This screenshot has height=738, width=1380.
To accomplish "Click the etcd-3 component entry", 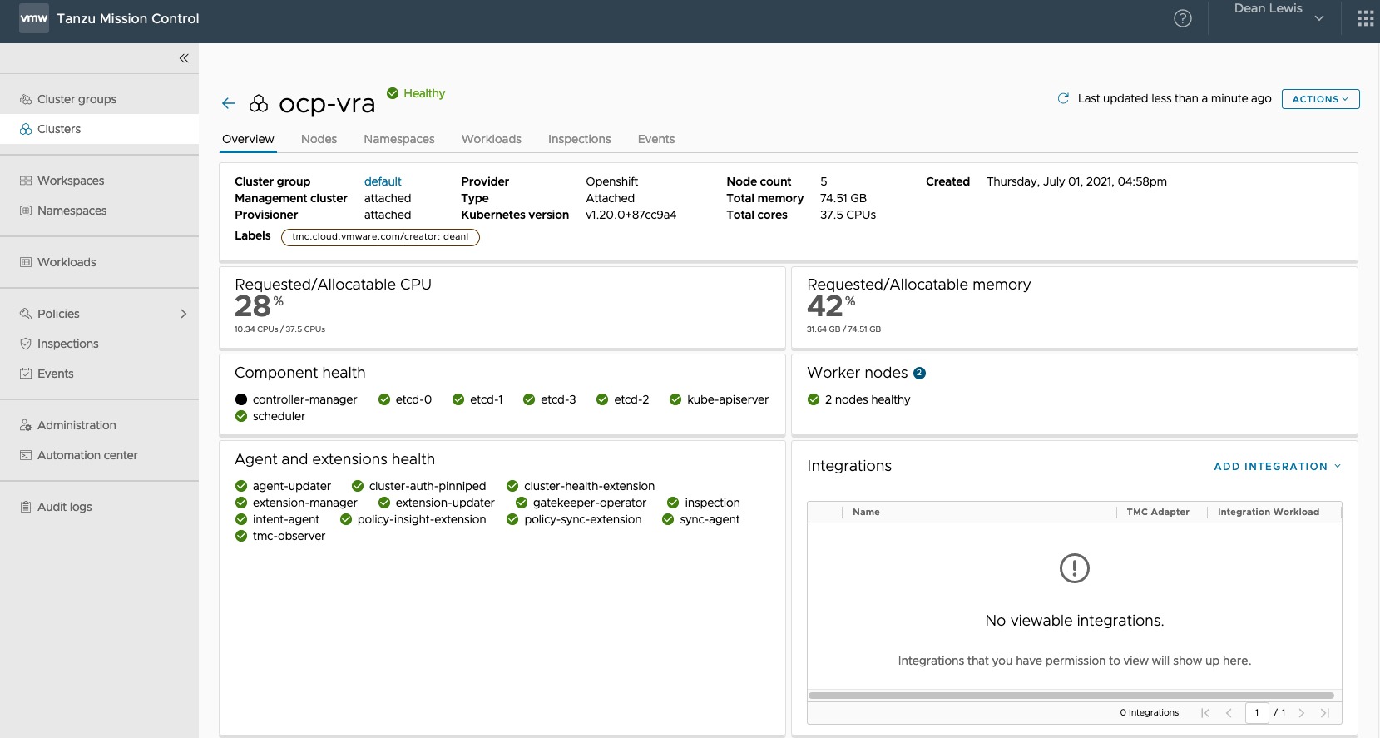I will tap(549, 399).
